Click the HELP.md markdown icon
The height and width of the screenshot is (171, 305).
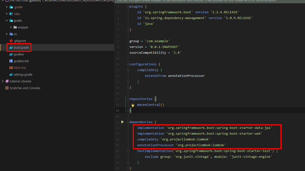pyautogui.click(x=11, y=68)
